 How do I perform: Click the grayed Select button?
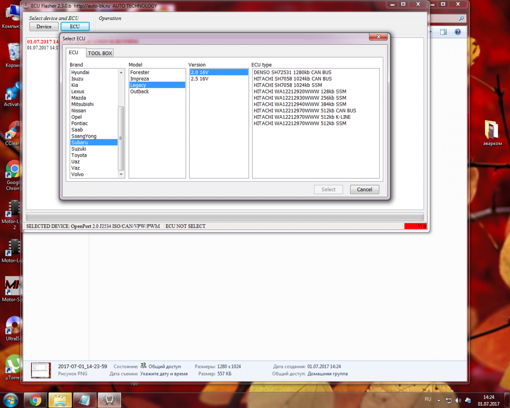point(329,190)
